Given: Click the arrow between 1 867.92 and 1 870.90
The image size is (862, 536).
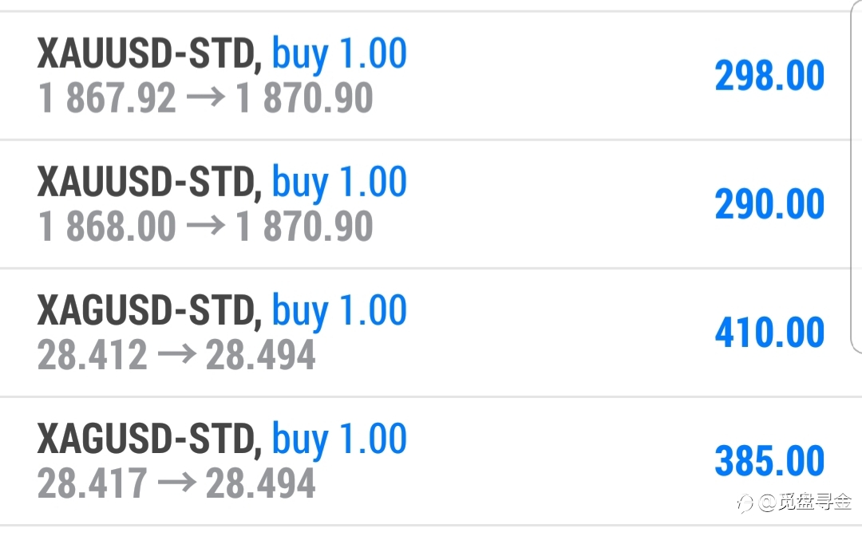Looking at the screenshot, I should (x=206, y=98).
